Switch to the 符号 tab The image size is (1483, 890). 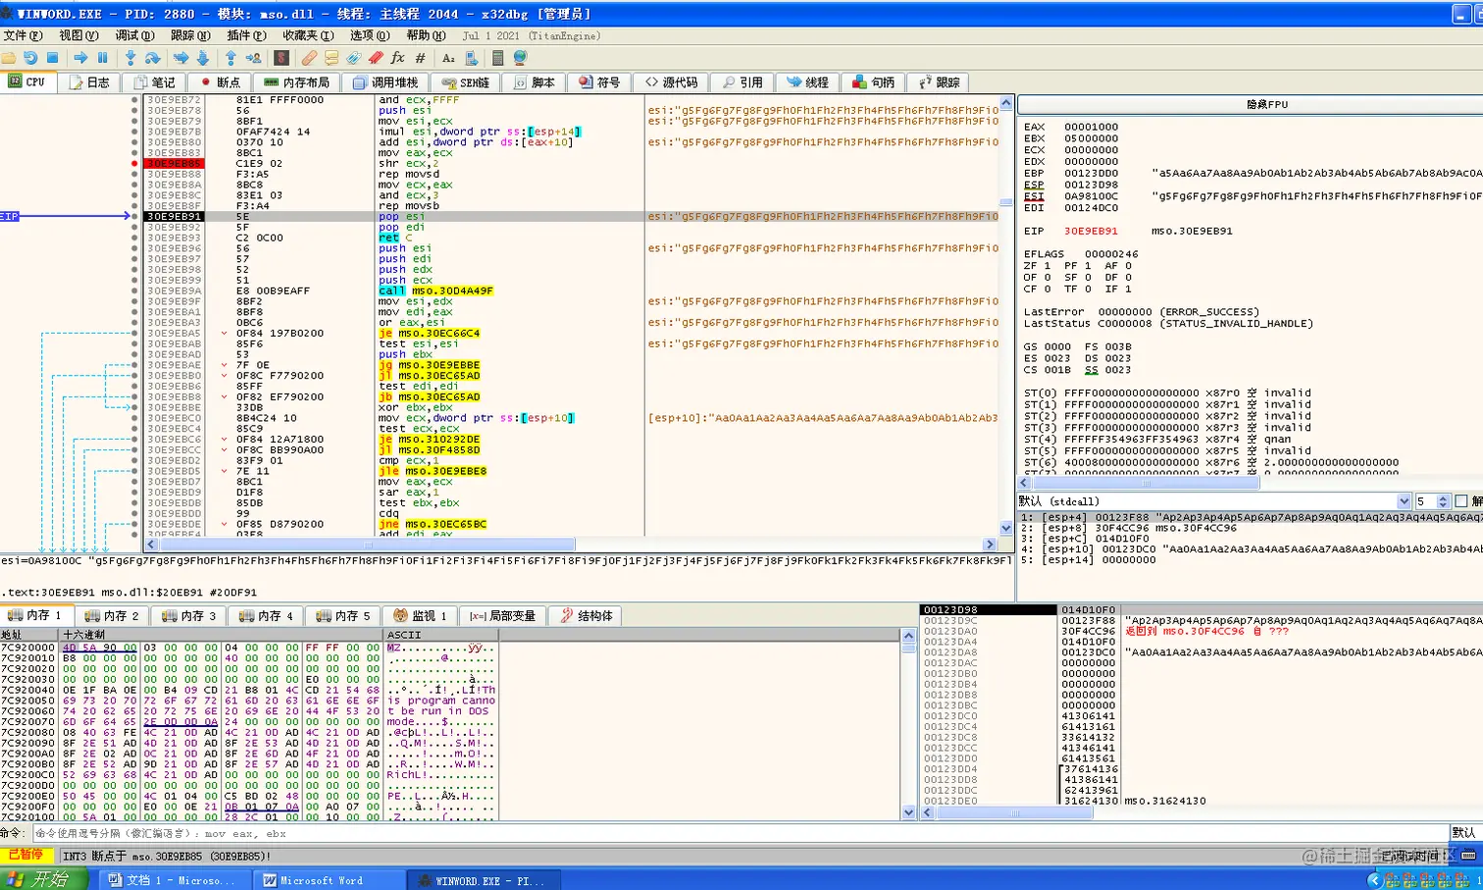tap(599, 82)
